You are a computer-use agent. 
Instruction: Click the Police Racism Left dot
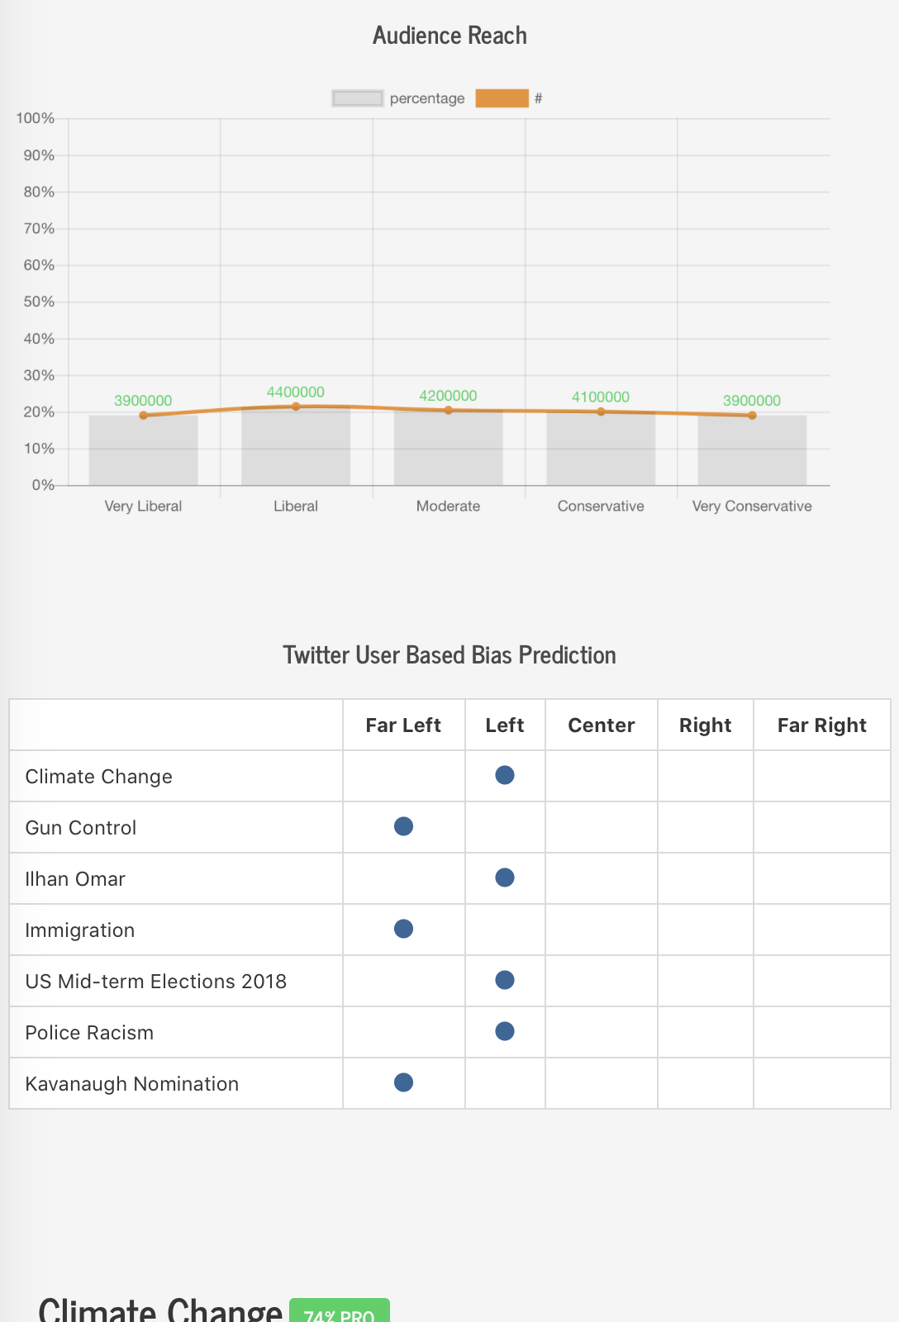click(x=505, y=1031)
